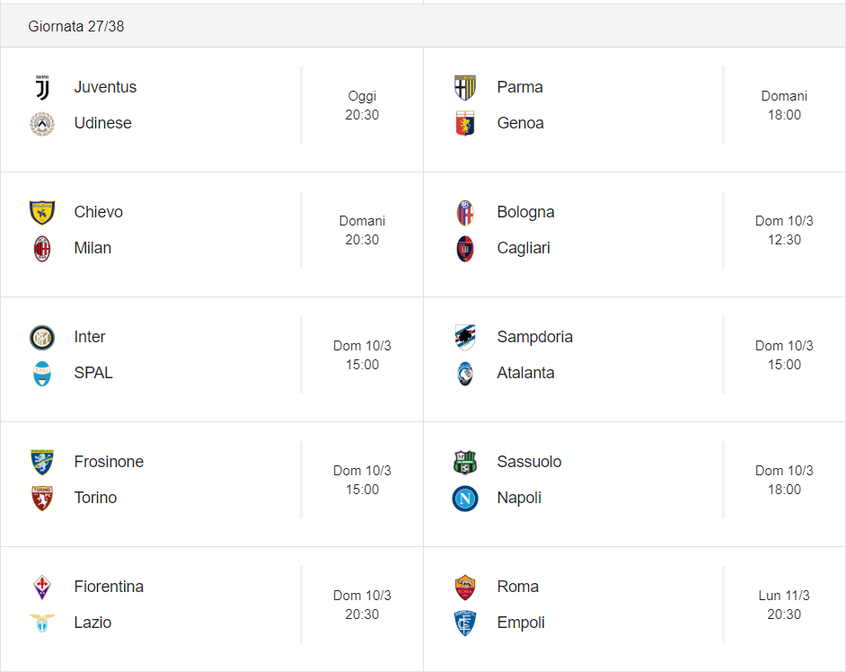Select the Roma wolf crest
This screenshot has height=672, width=846.
tap(464, 588)
